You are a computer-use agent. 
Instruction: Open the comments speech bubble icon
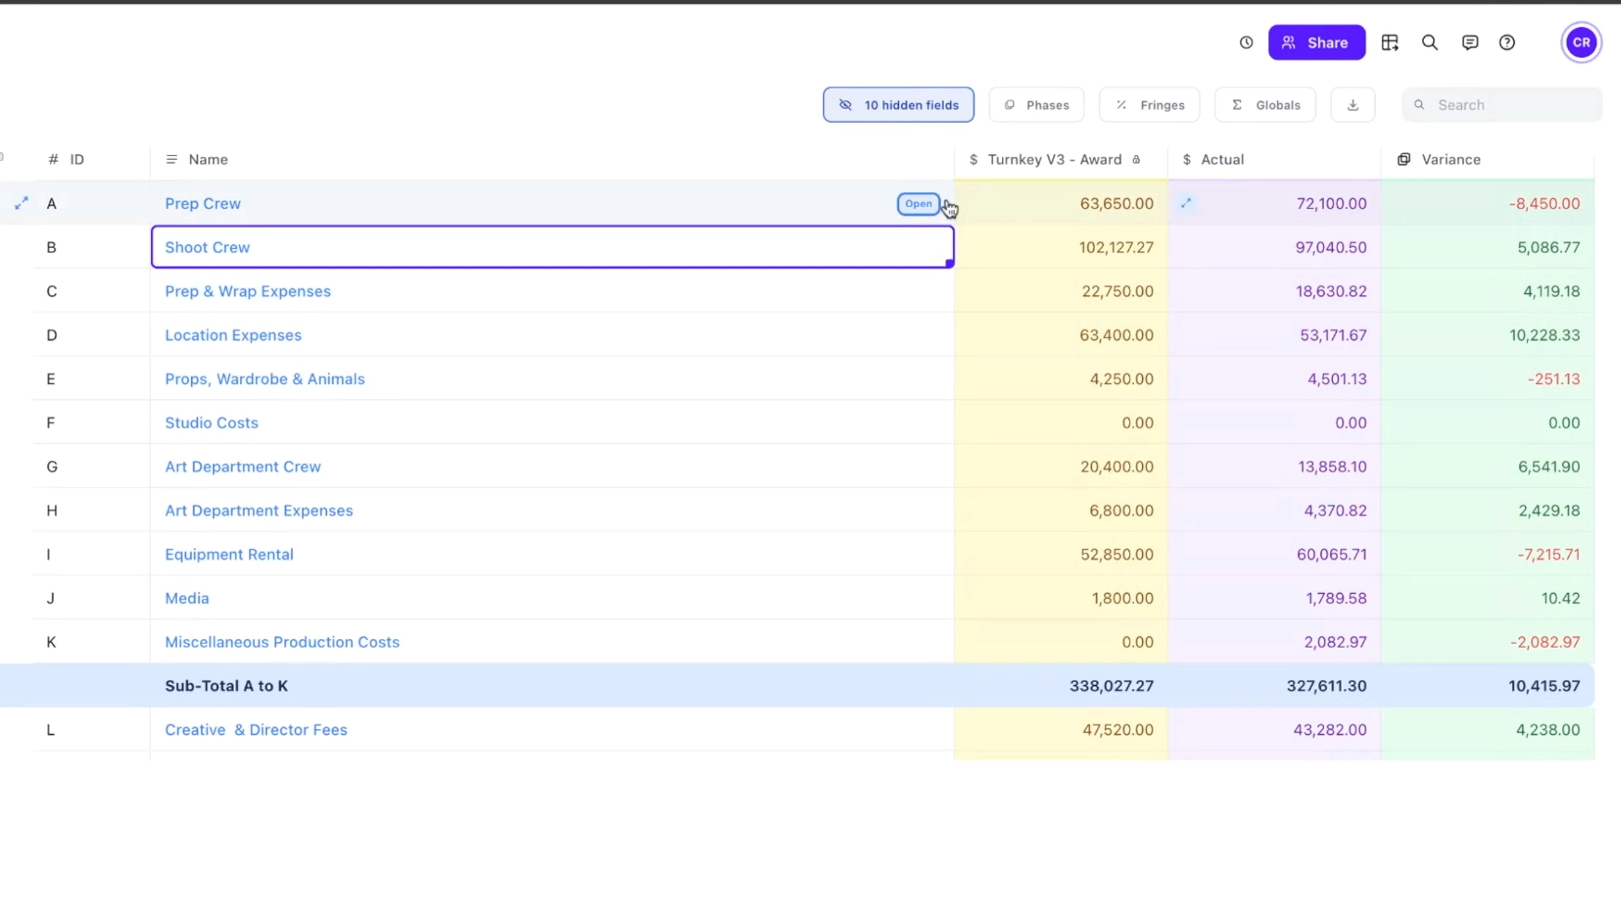point(1470,43)
